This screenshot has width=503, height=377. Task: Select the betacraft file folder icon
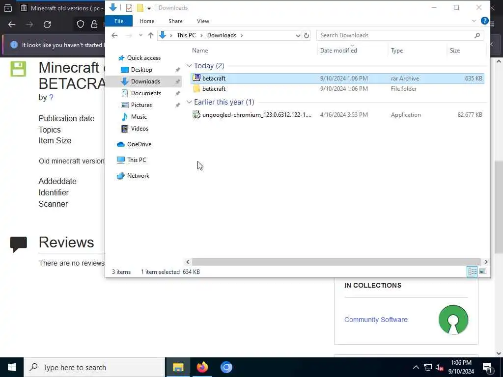196,89
